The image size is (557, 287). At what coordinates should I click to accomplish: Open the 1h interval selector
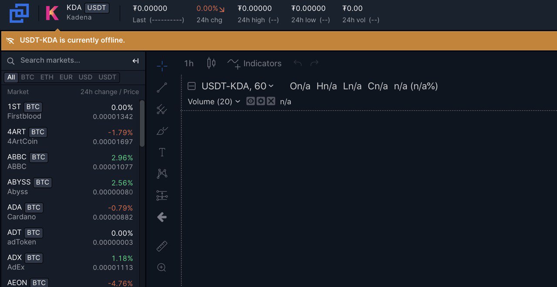click(x=189, y=63)
